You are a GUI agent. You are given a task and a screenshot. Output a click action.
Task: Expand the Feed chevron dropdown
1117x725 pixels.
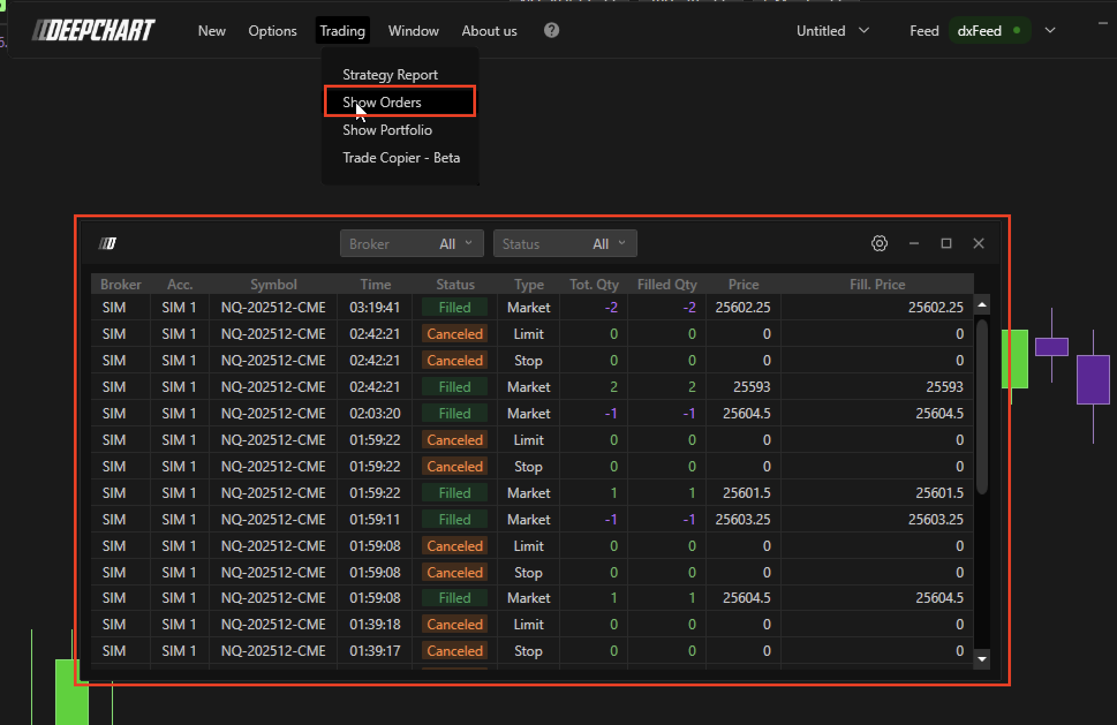[1050, 31]
